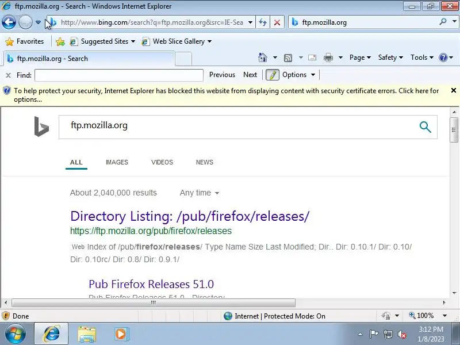Click Add to Favorites Bar icon
The width and height of the screenshot is (460, 345).
coord(60,41)
